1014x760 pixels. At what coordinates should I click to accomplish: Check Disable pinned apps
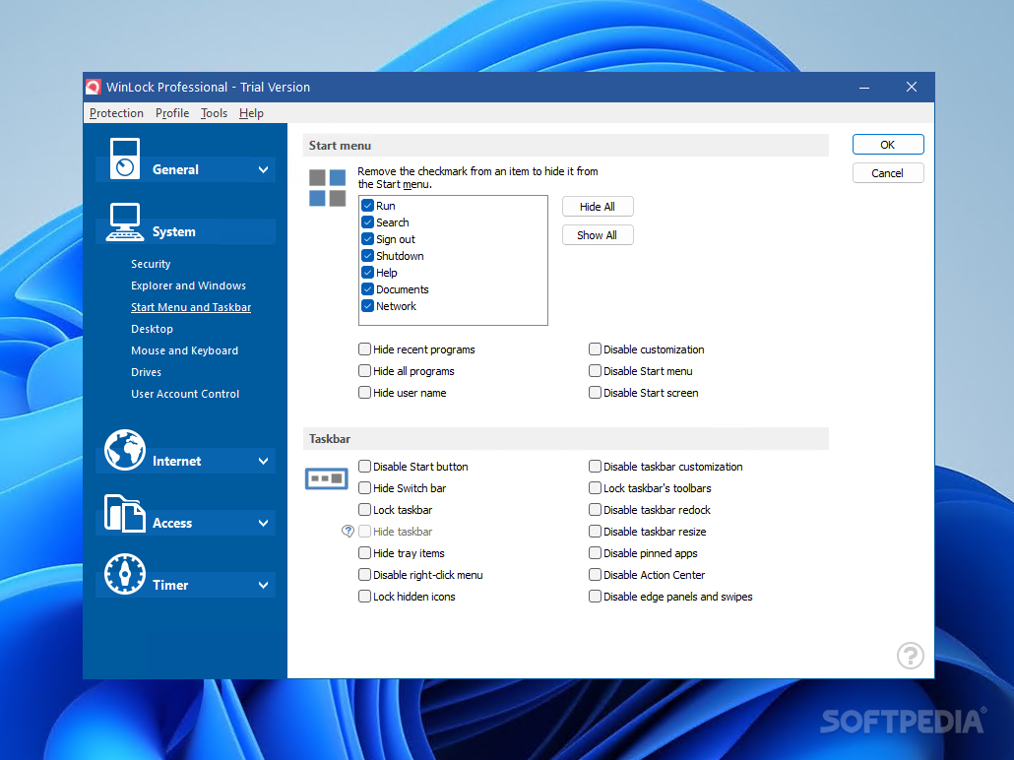click(595, 553)
